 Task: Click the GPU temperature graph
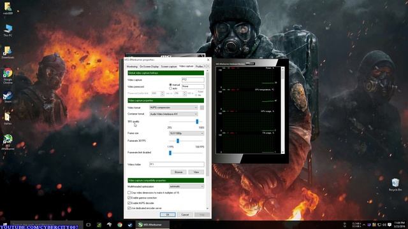(247, 99)
